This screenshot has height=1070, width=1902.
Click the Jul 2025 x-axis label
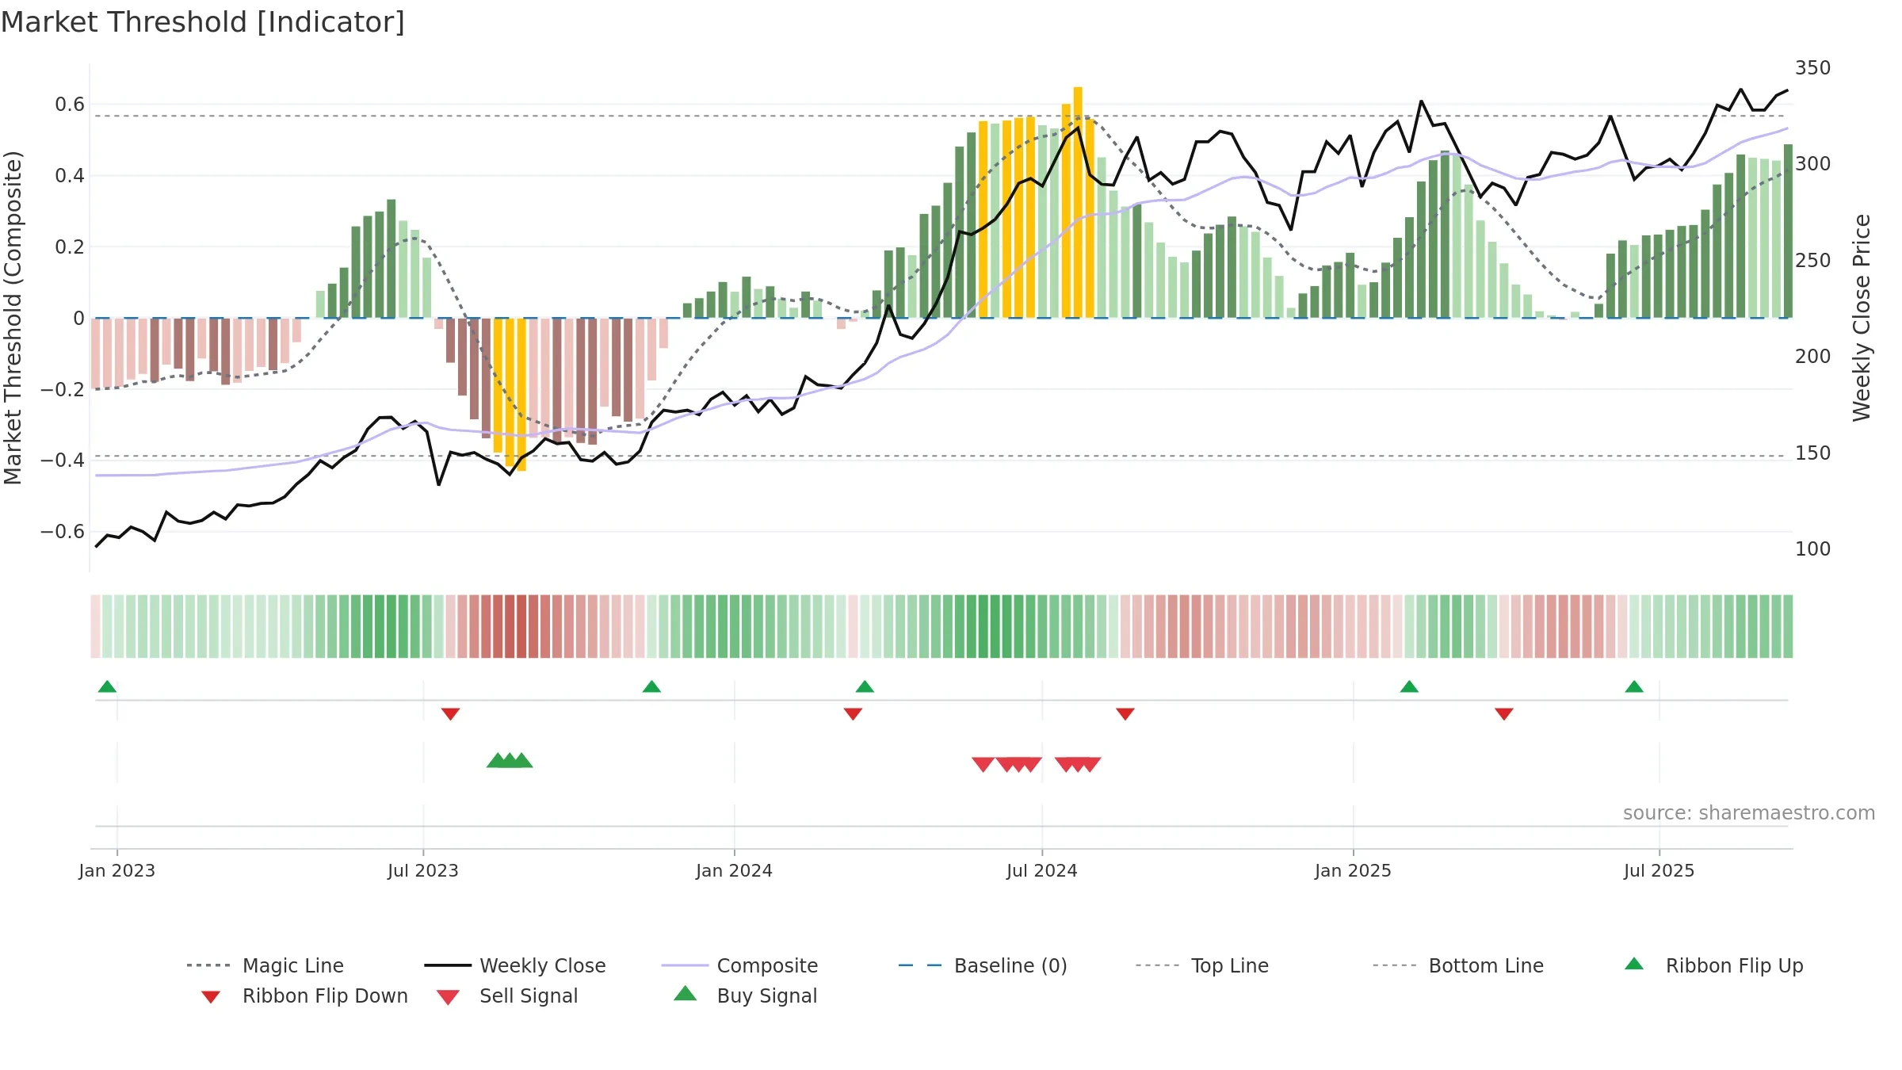click(x=1659, y=870)
